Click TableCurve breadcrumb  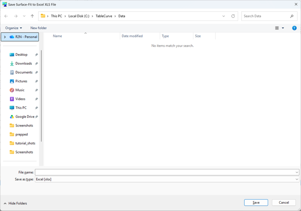pos(104,16)
